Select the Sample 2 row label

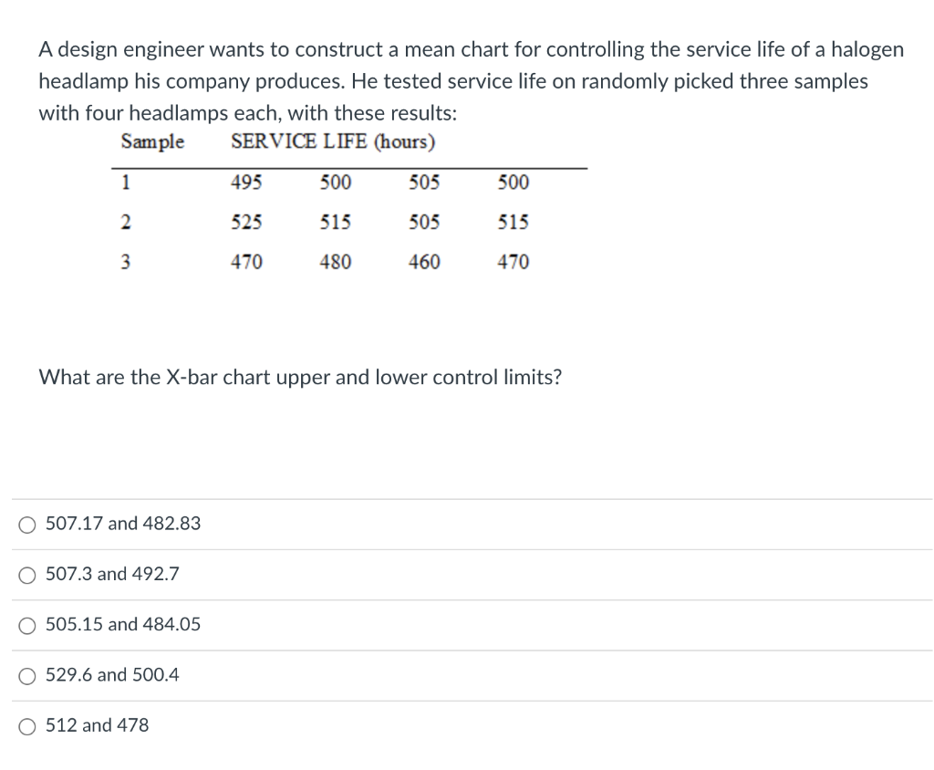click(x=126, y=222)
